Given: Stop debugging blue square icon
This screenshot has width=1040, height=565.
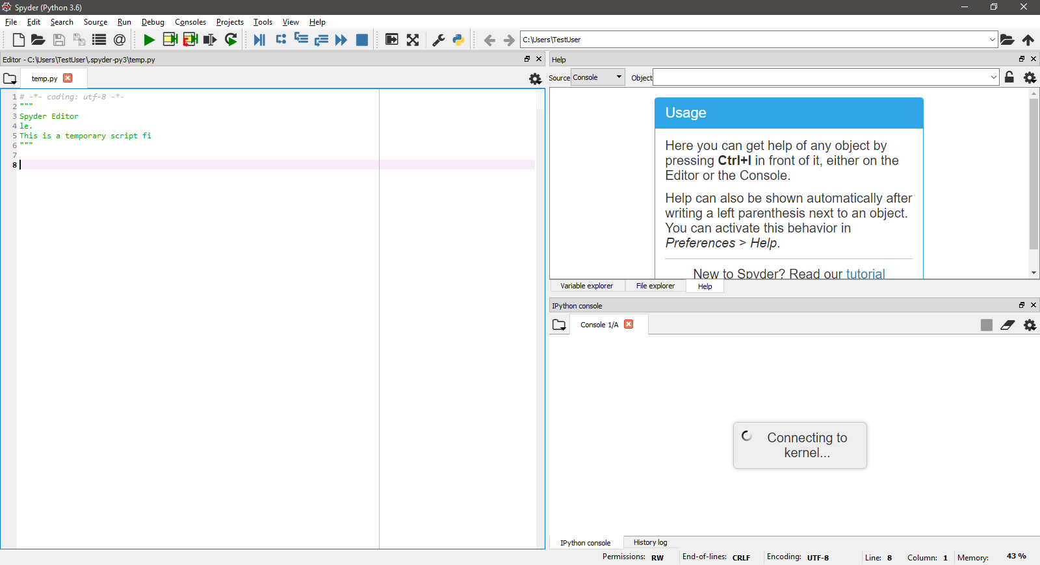Looking at the screenshot, I should [362, 40].
